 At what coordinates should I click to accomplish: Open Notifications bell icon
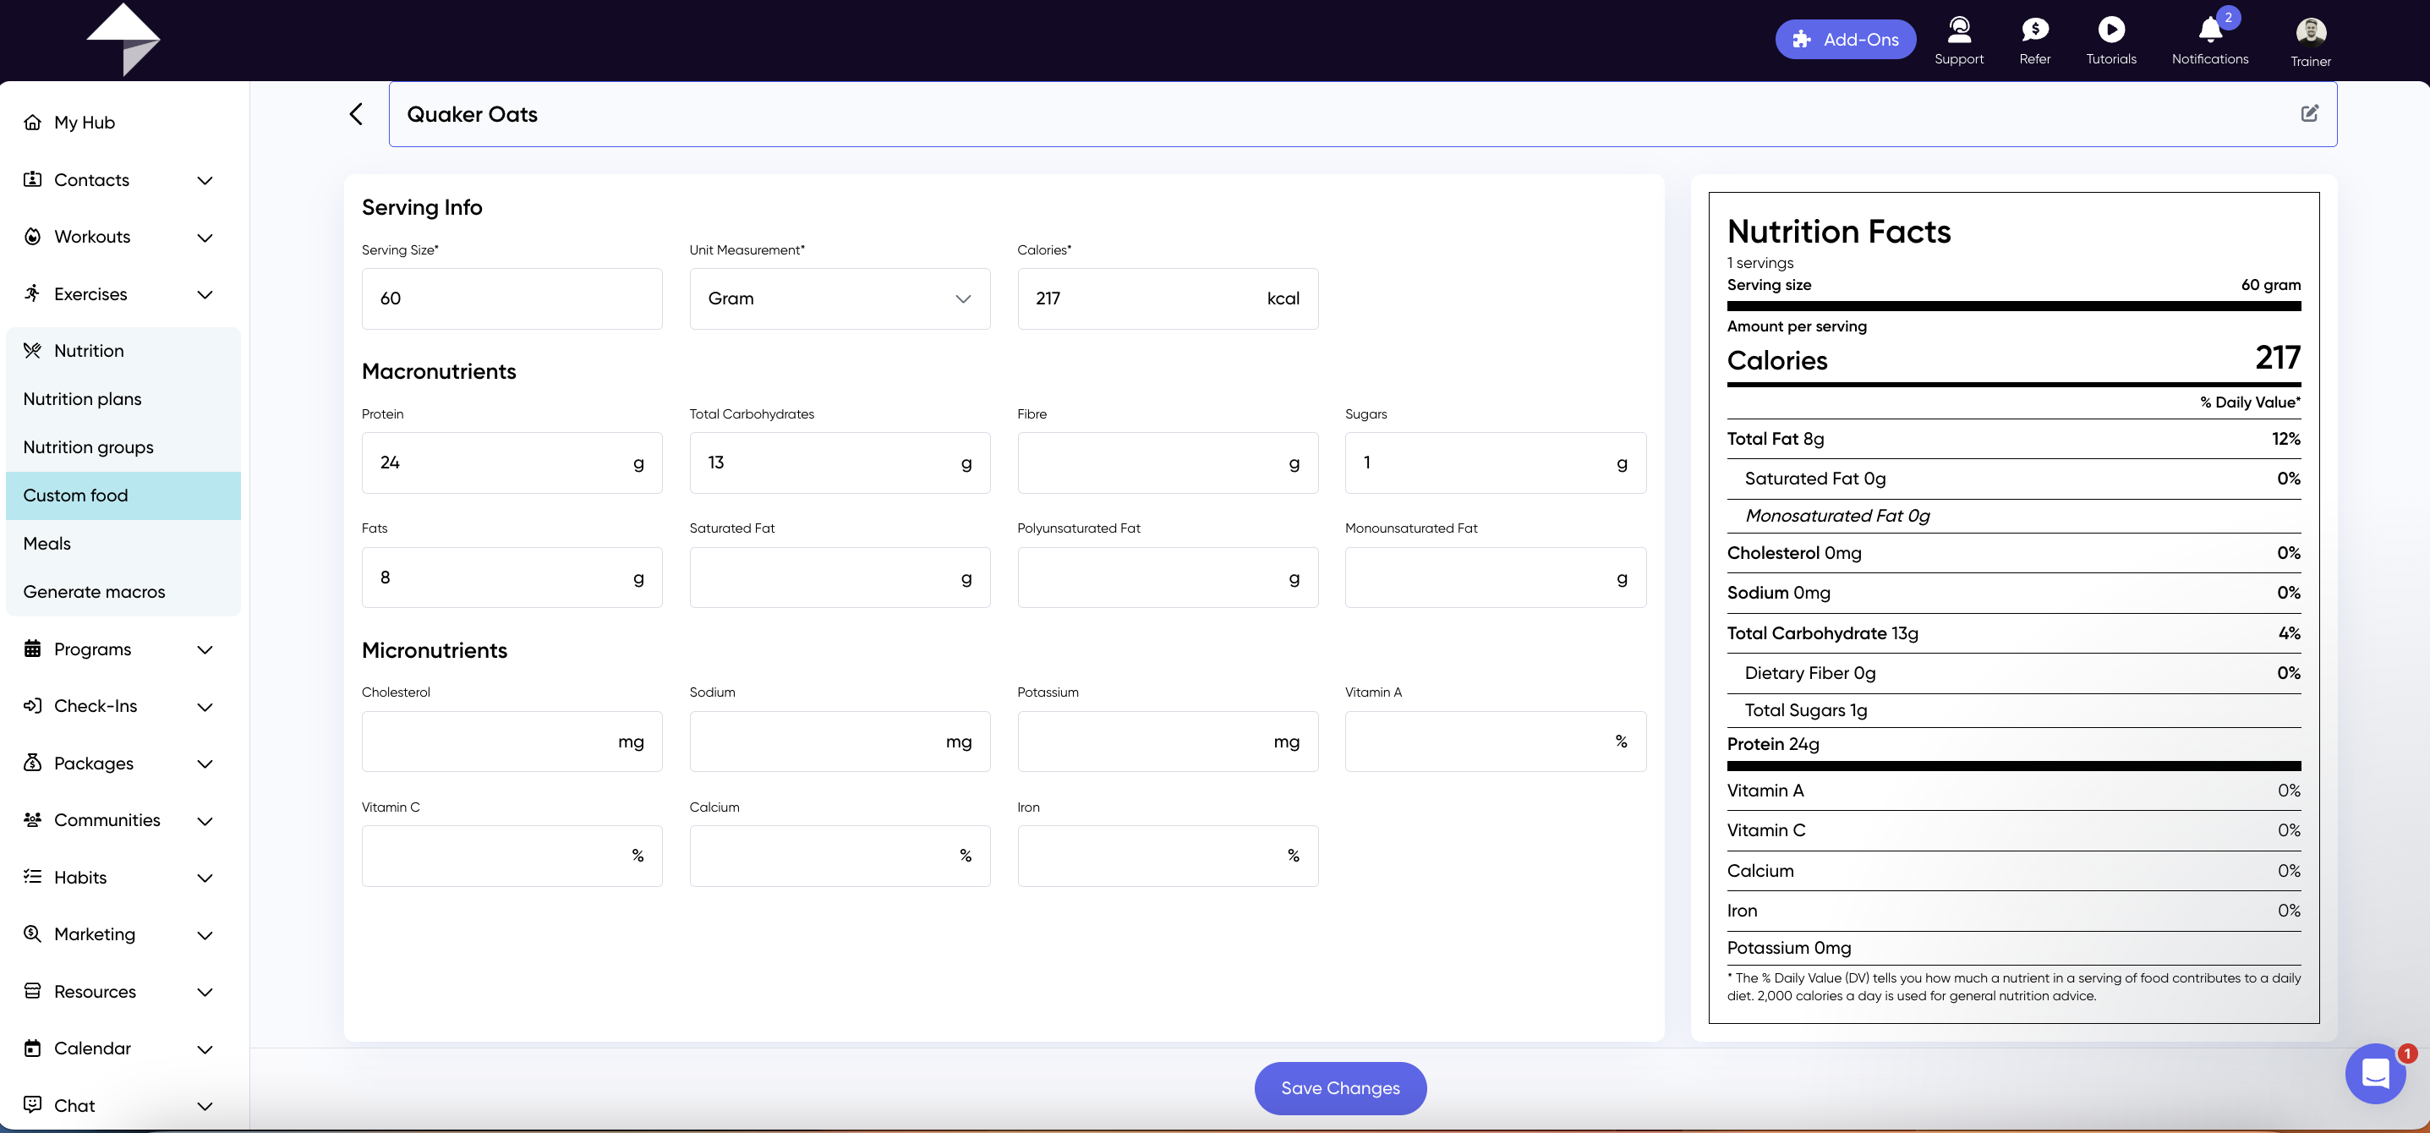[2210, 30]
